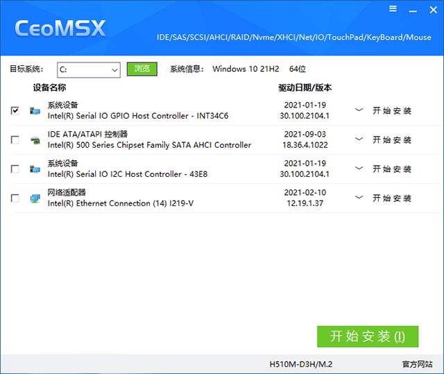Close the CeoMSX window
This screenshot has height=374, width=444.
[x=433, y=10]
